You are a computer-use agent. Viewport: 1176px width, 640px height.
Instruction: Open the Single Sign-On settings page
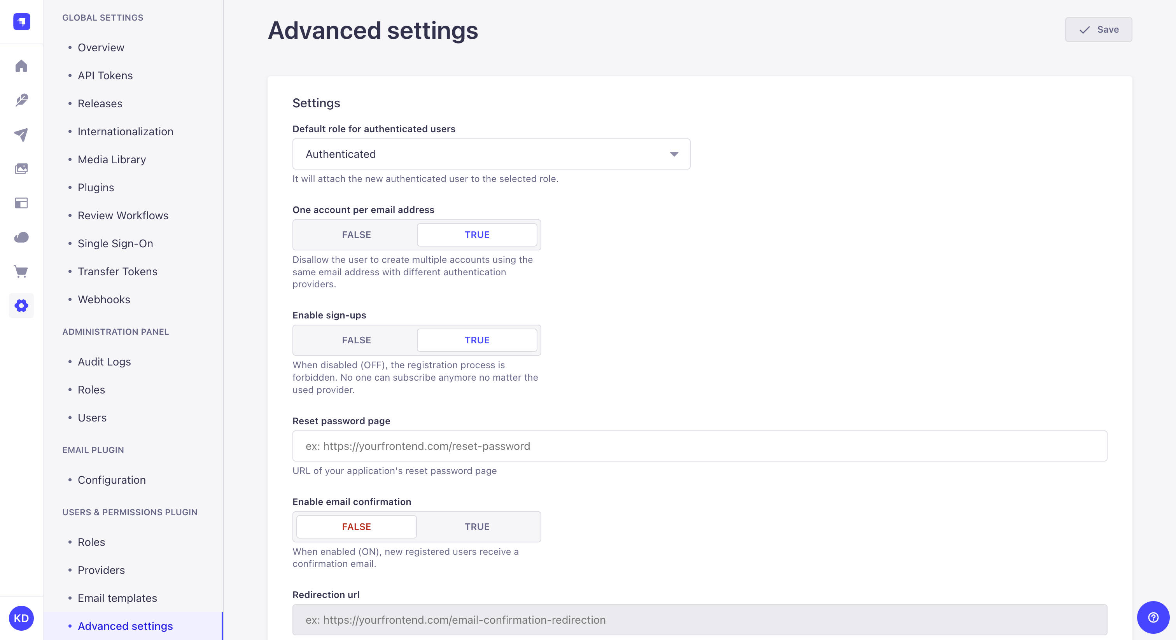click(115, 243)
